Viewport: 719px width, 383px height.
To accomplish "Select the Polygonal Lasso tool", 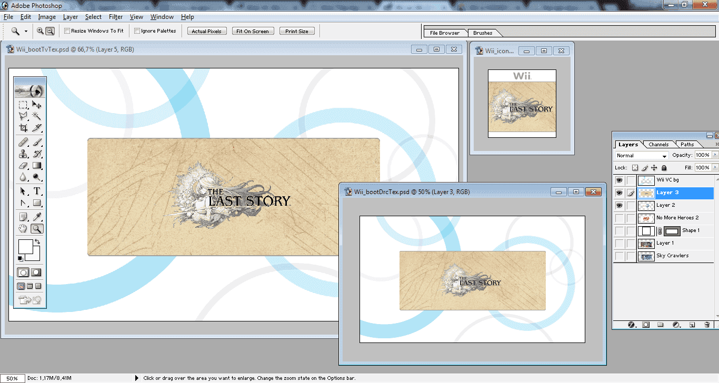I will click(x=23, y=116).
